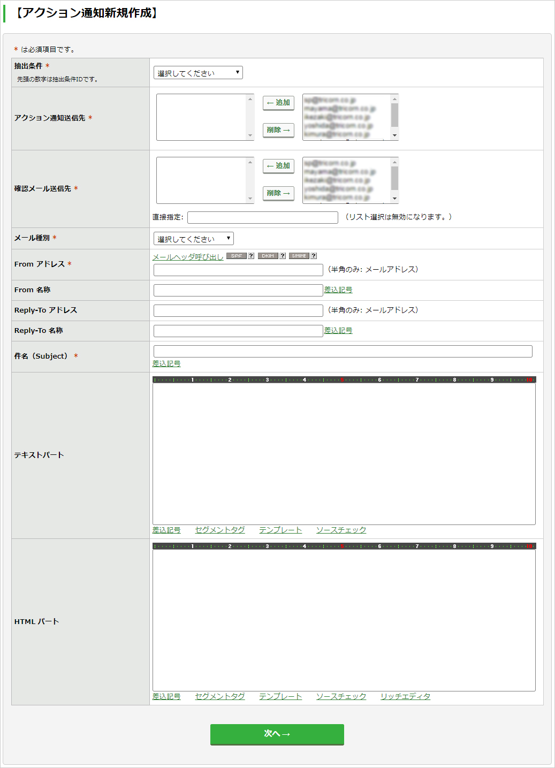The height and width of the screenshot is (768, 555).
Task: Click up arrow of アクション通知送信先 address list
Action: coord(394,99)
